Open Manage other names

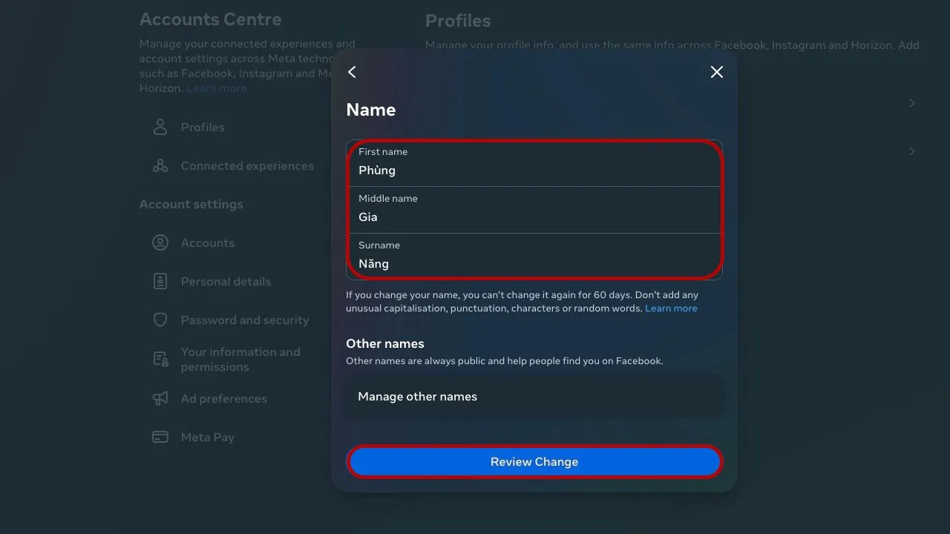coord(534,397)
